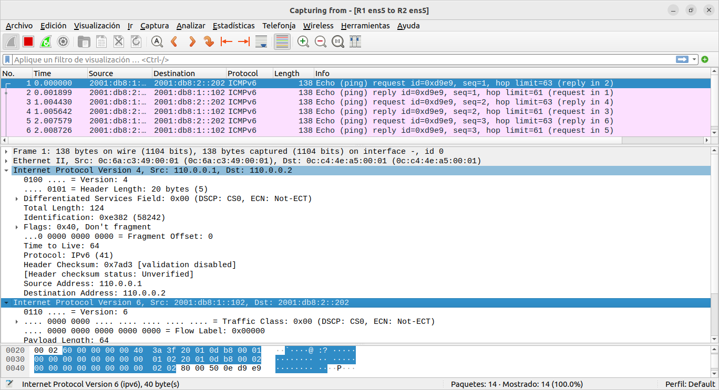Collapse Internet Protocol Version 4 node
Screen dimensions: 719x390
6,170
